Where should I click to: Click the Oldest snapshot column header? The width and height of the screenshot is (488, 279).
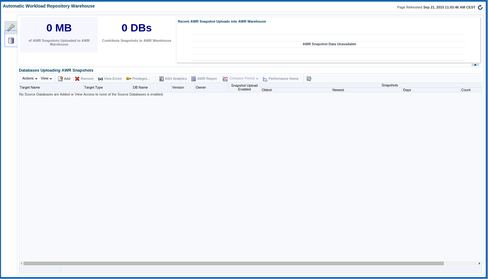[x=296, y=90]
